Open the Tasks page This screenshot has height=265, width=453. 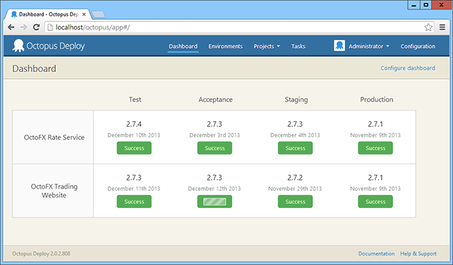point(298,46)
